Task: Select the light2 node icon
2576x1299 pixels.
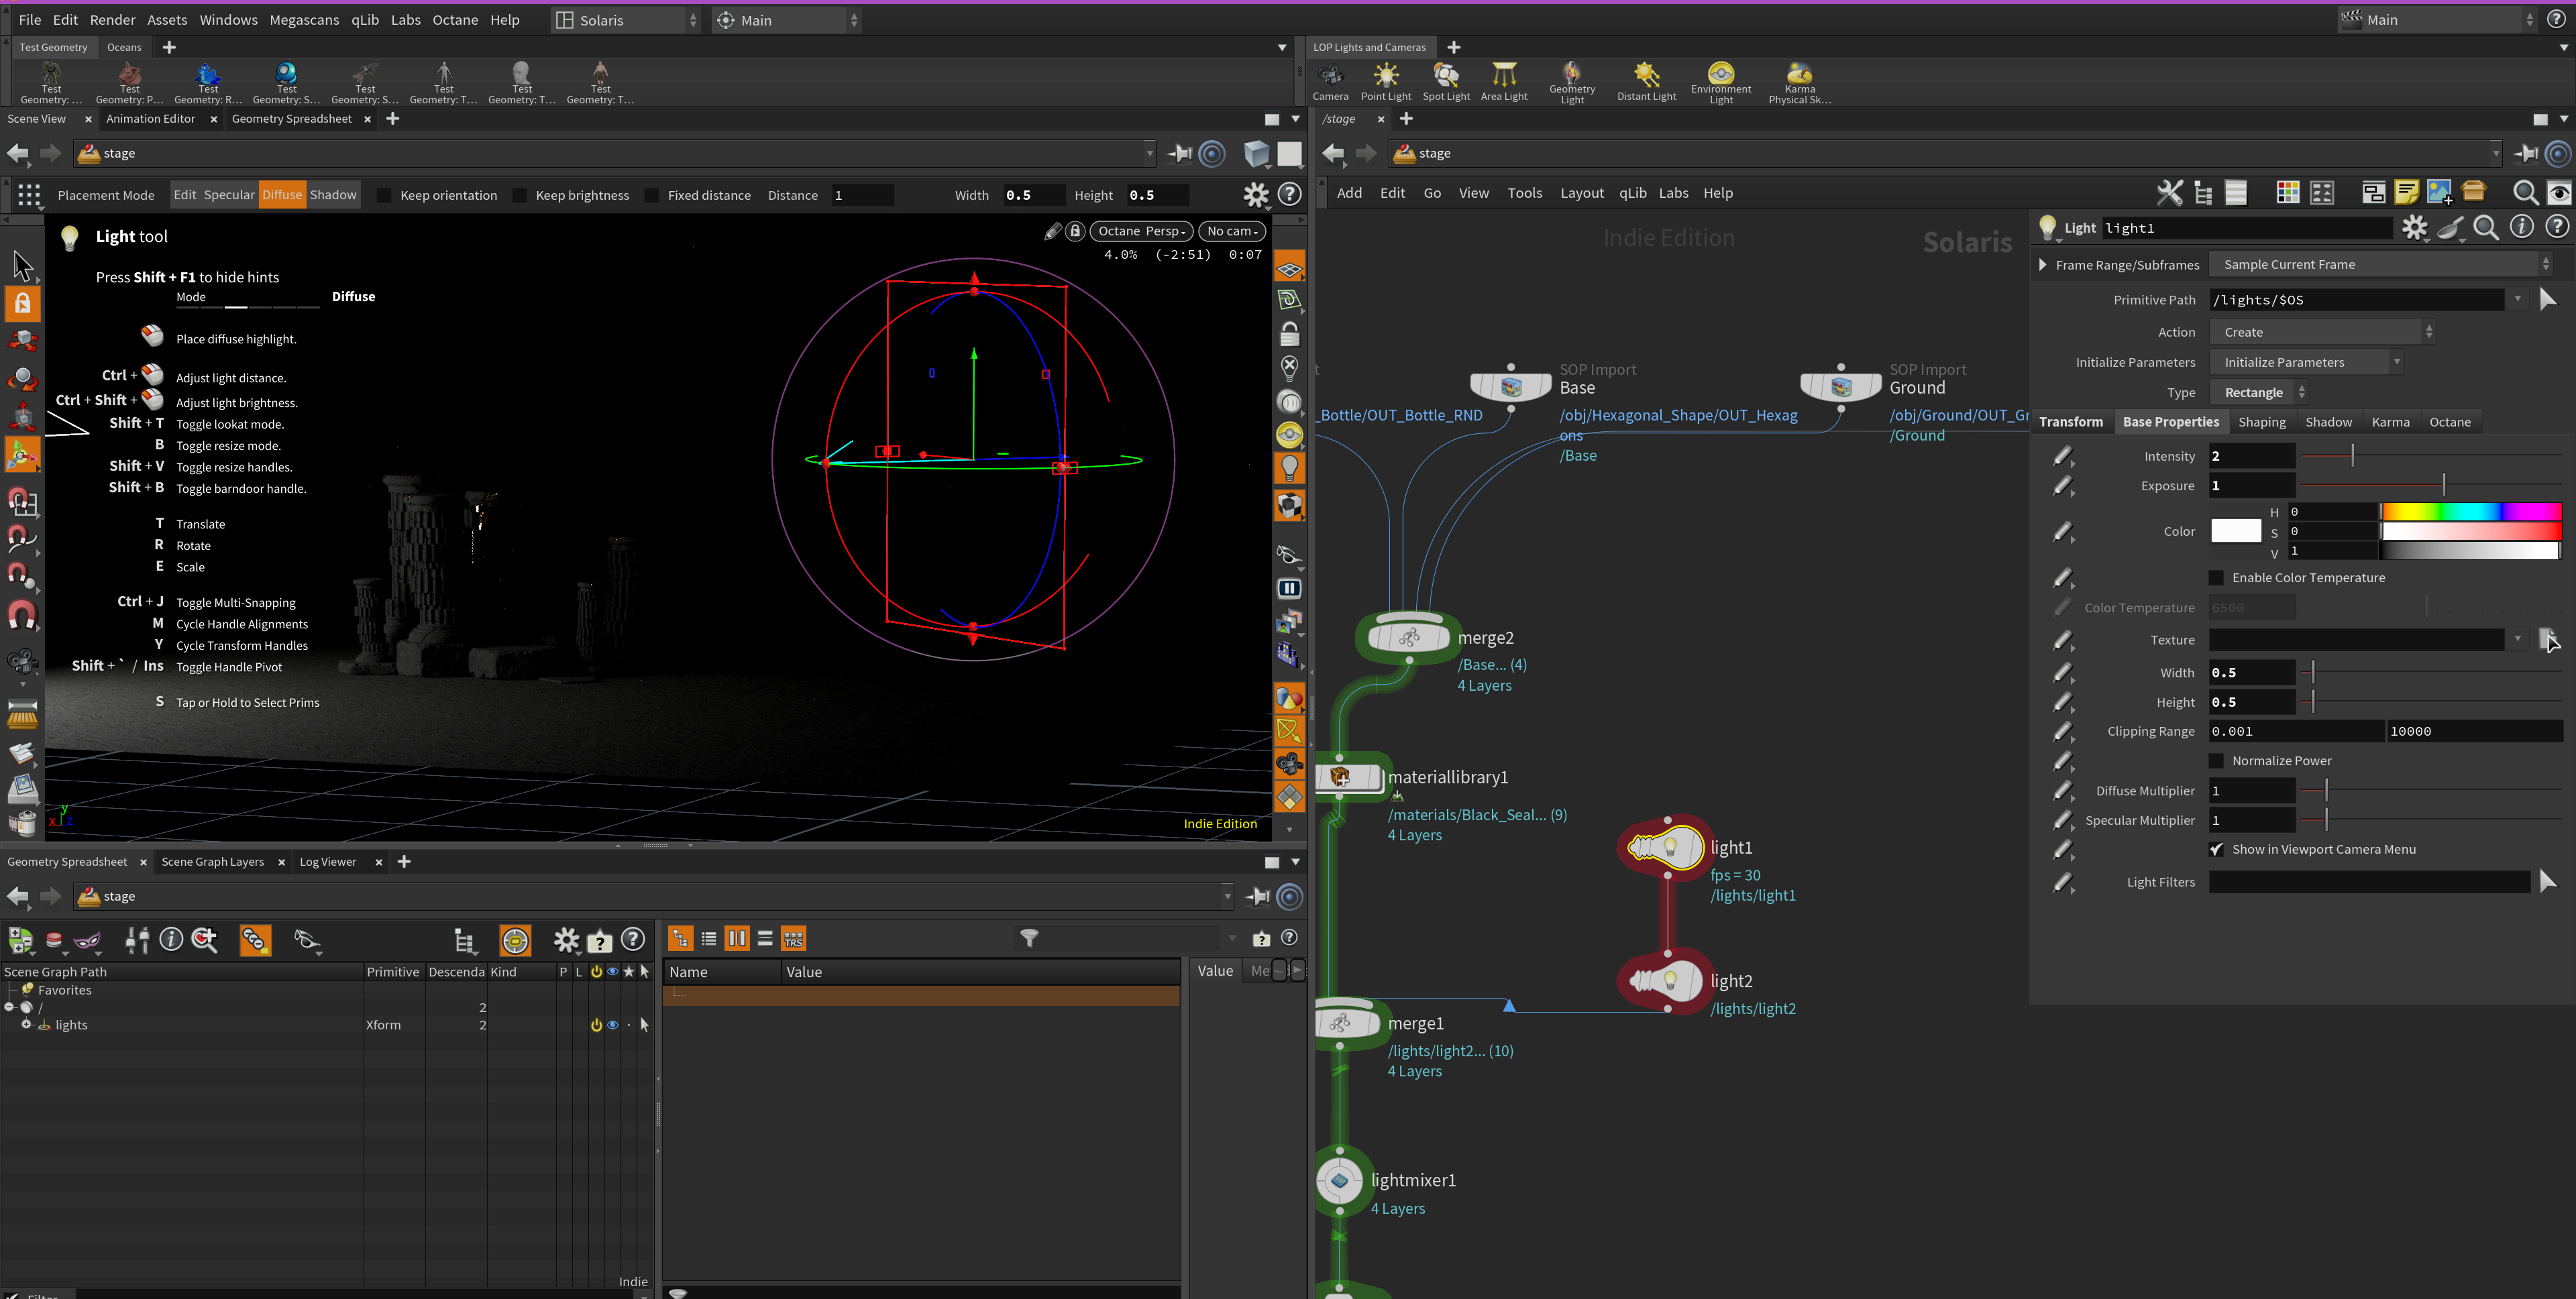Action: click(1667, 981)
